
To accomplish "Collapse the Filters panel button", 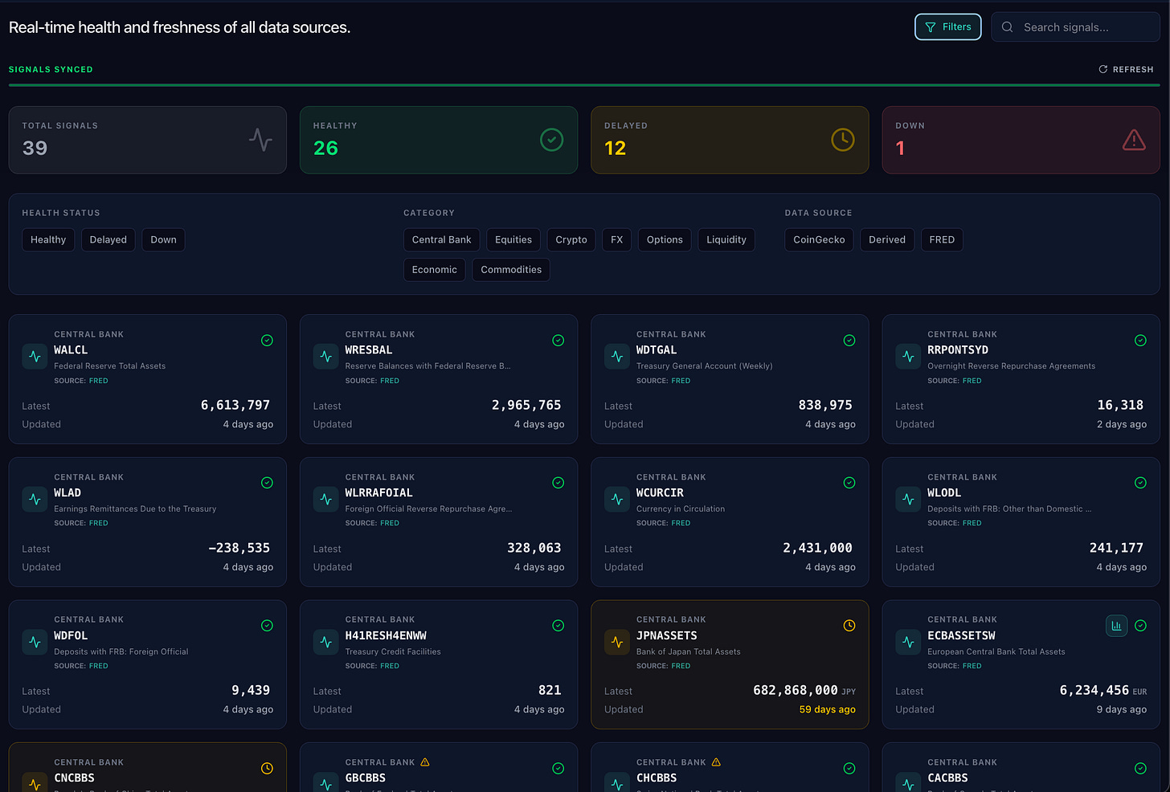I will coord(948,27).
